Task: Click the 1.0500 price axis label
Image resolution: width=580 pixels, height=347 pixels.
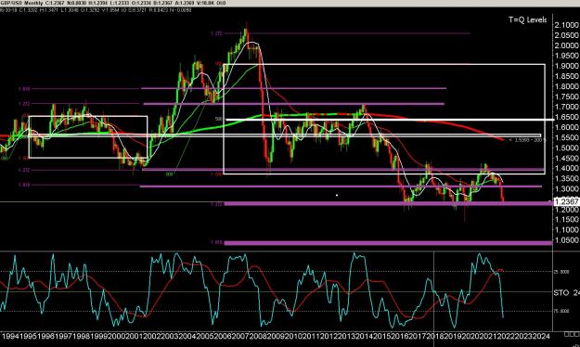Action: (567, 240)
